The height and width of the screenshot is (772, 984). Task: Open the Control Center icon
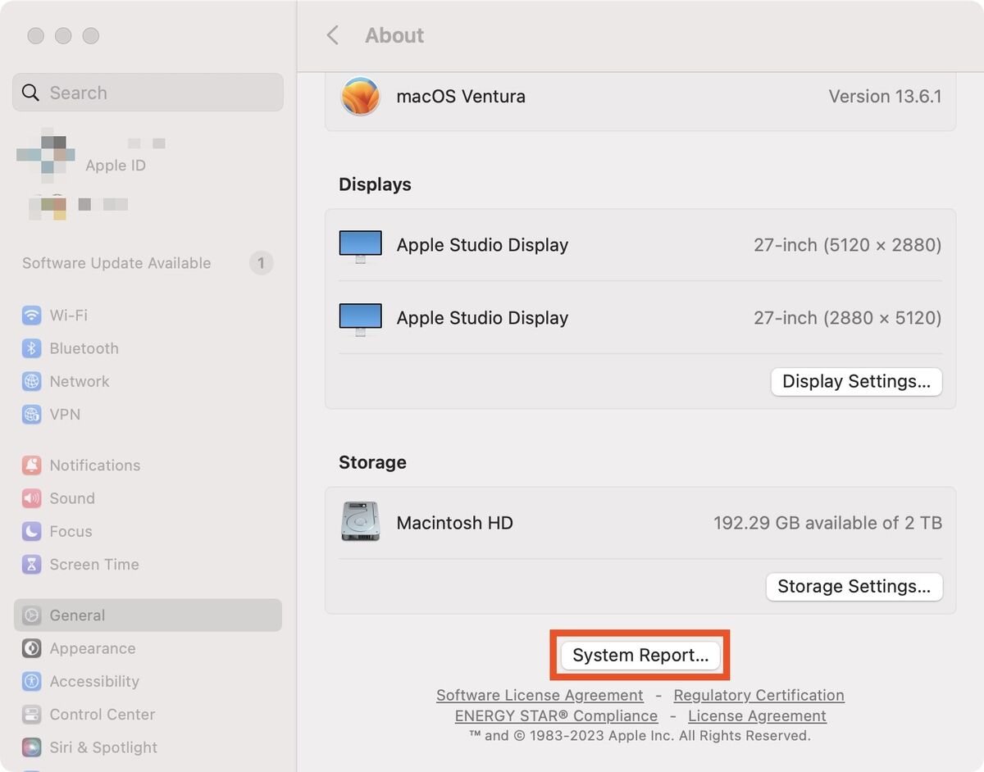point(31,715)
